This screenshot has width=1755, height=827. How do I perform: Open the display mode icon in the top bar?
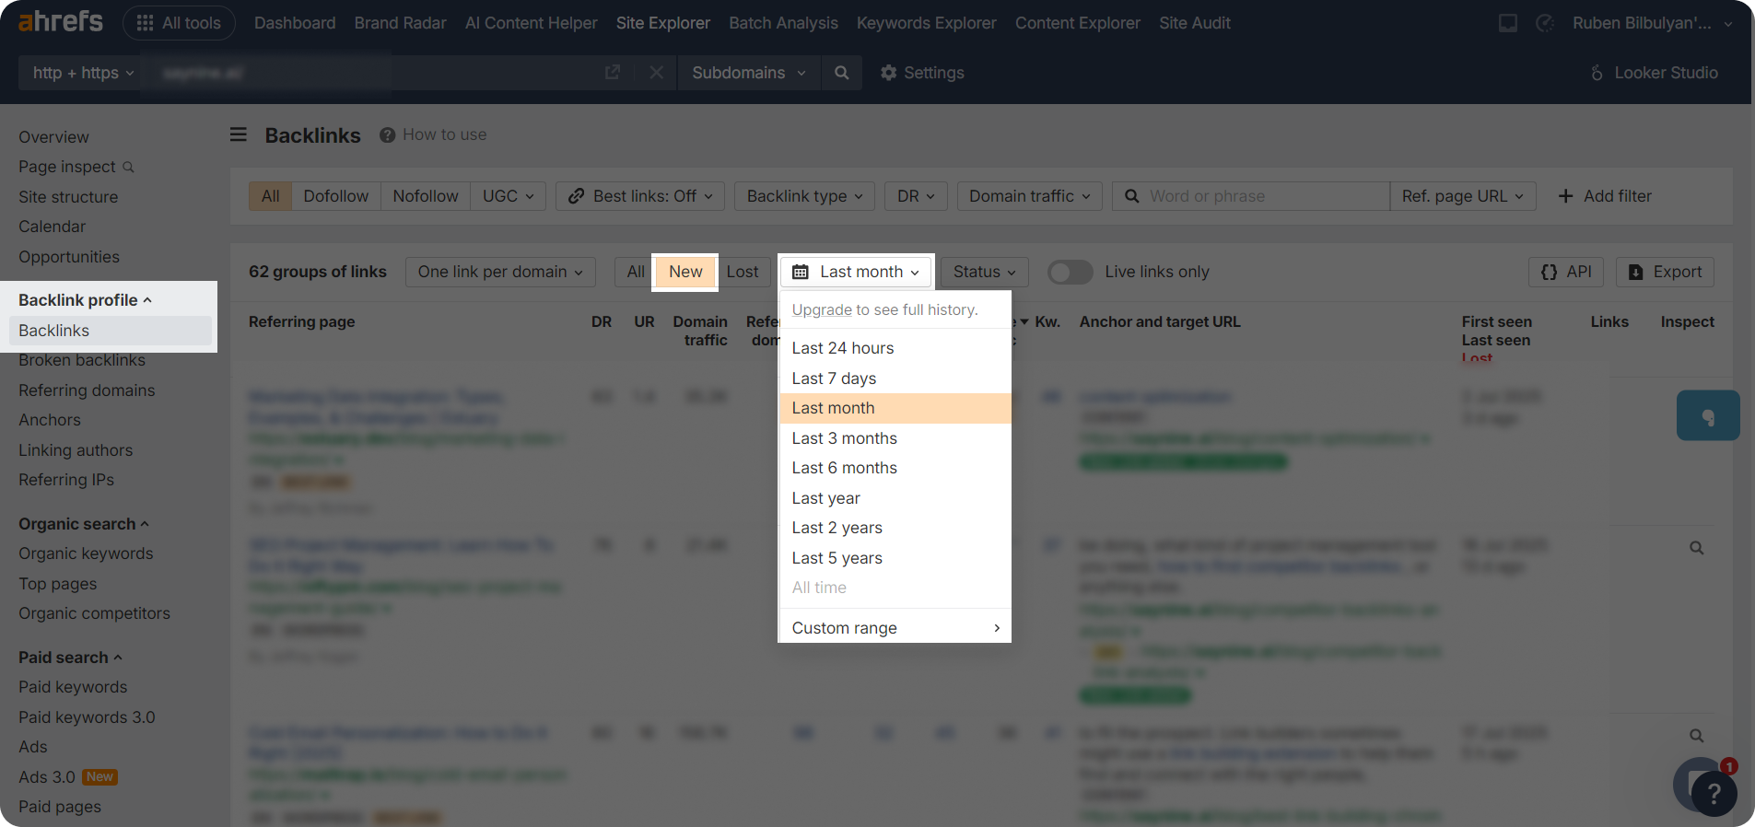[x=1508, y=23]
